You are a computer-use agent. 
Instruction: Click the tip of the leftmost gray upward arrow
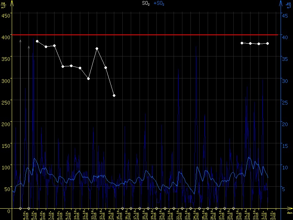[20, 40]
